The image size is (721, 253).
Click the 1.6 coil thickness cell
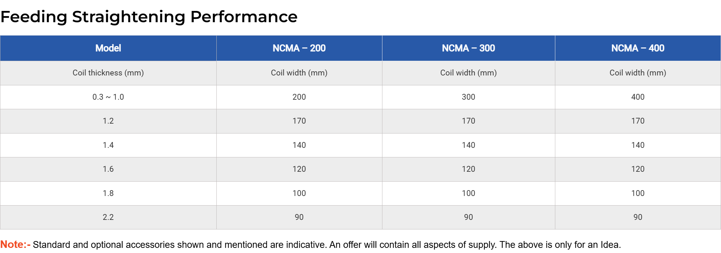[x=108, y=169]
